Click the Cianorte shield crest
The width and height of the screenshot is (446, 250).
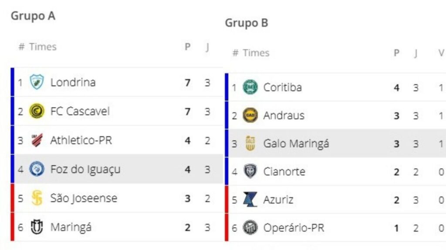(250, 171)
